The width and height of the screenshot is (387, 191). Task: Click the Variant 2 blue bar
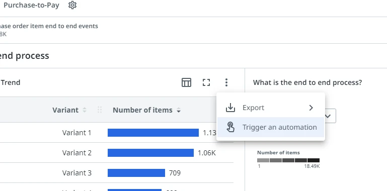click(x=150, y=153)
